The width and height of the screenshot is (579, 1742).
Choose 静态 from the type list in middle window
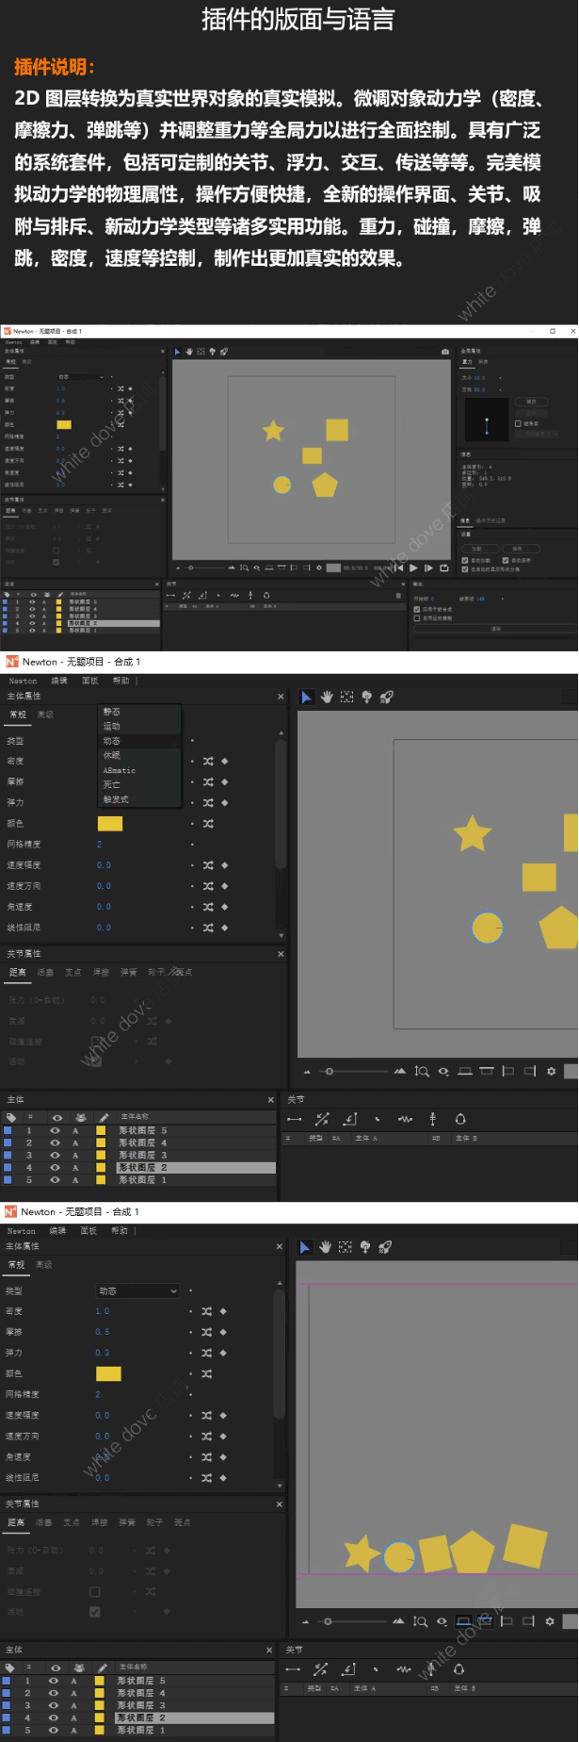pos(140,712)
